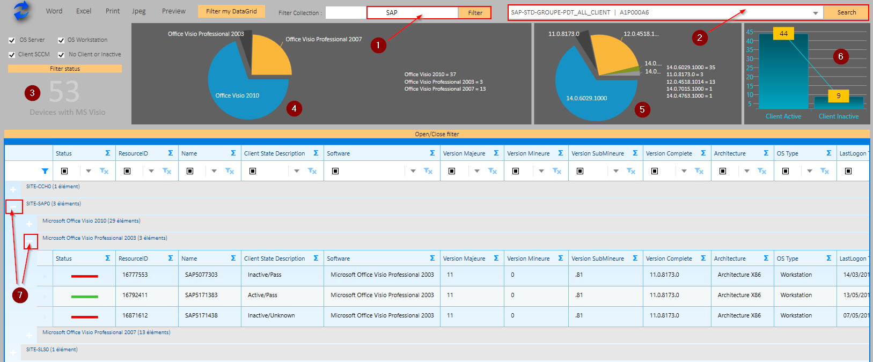Image resolution: width=873 pixels, height=362 pixels.
Task: Open the Software filter-row dropdown arrow
Action: coord(413,171)
